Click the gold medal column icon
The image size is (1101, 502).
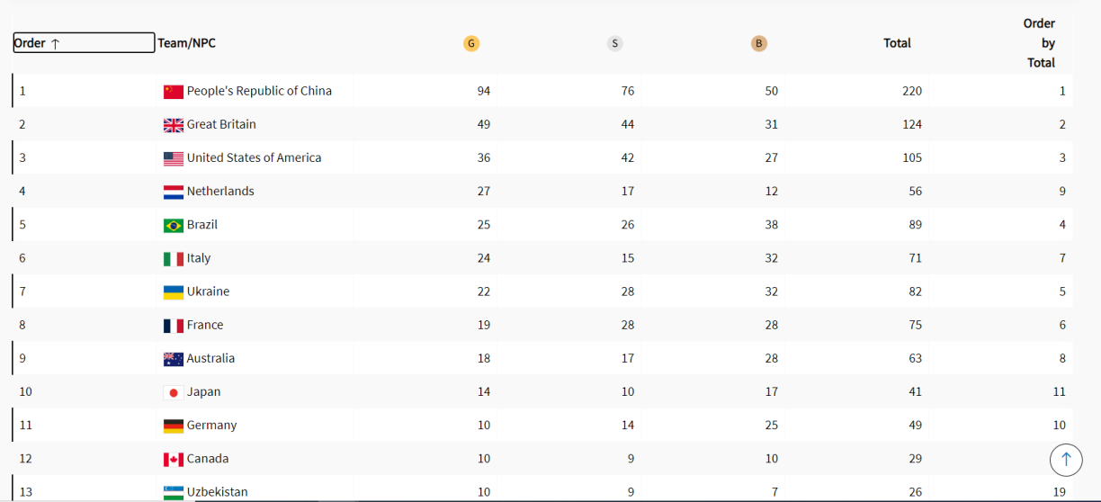(471, 43)
